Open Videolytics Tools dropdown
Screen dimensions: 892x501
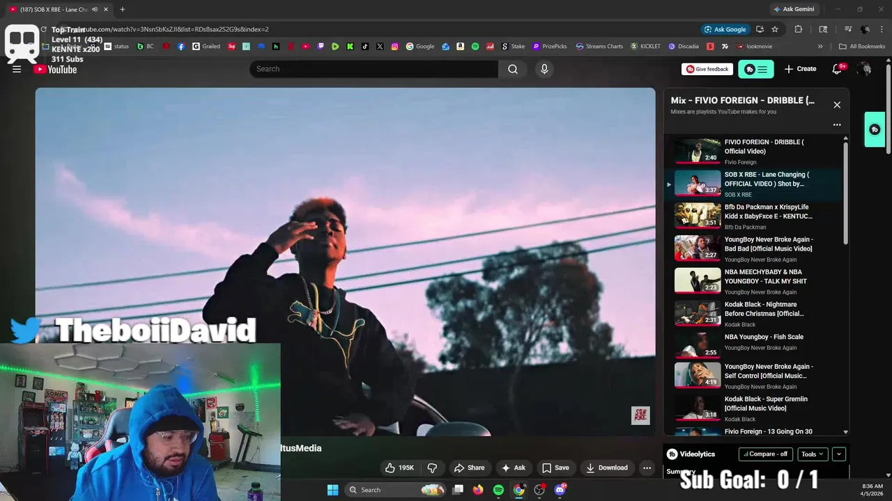pos(813,454)
